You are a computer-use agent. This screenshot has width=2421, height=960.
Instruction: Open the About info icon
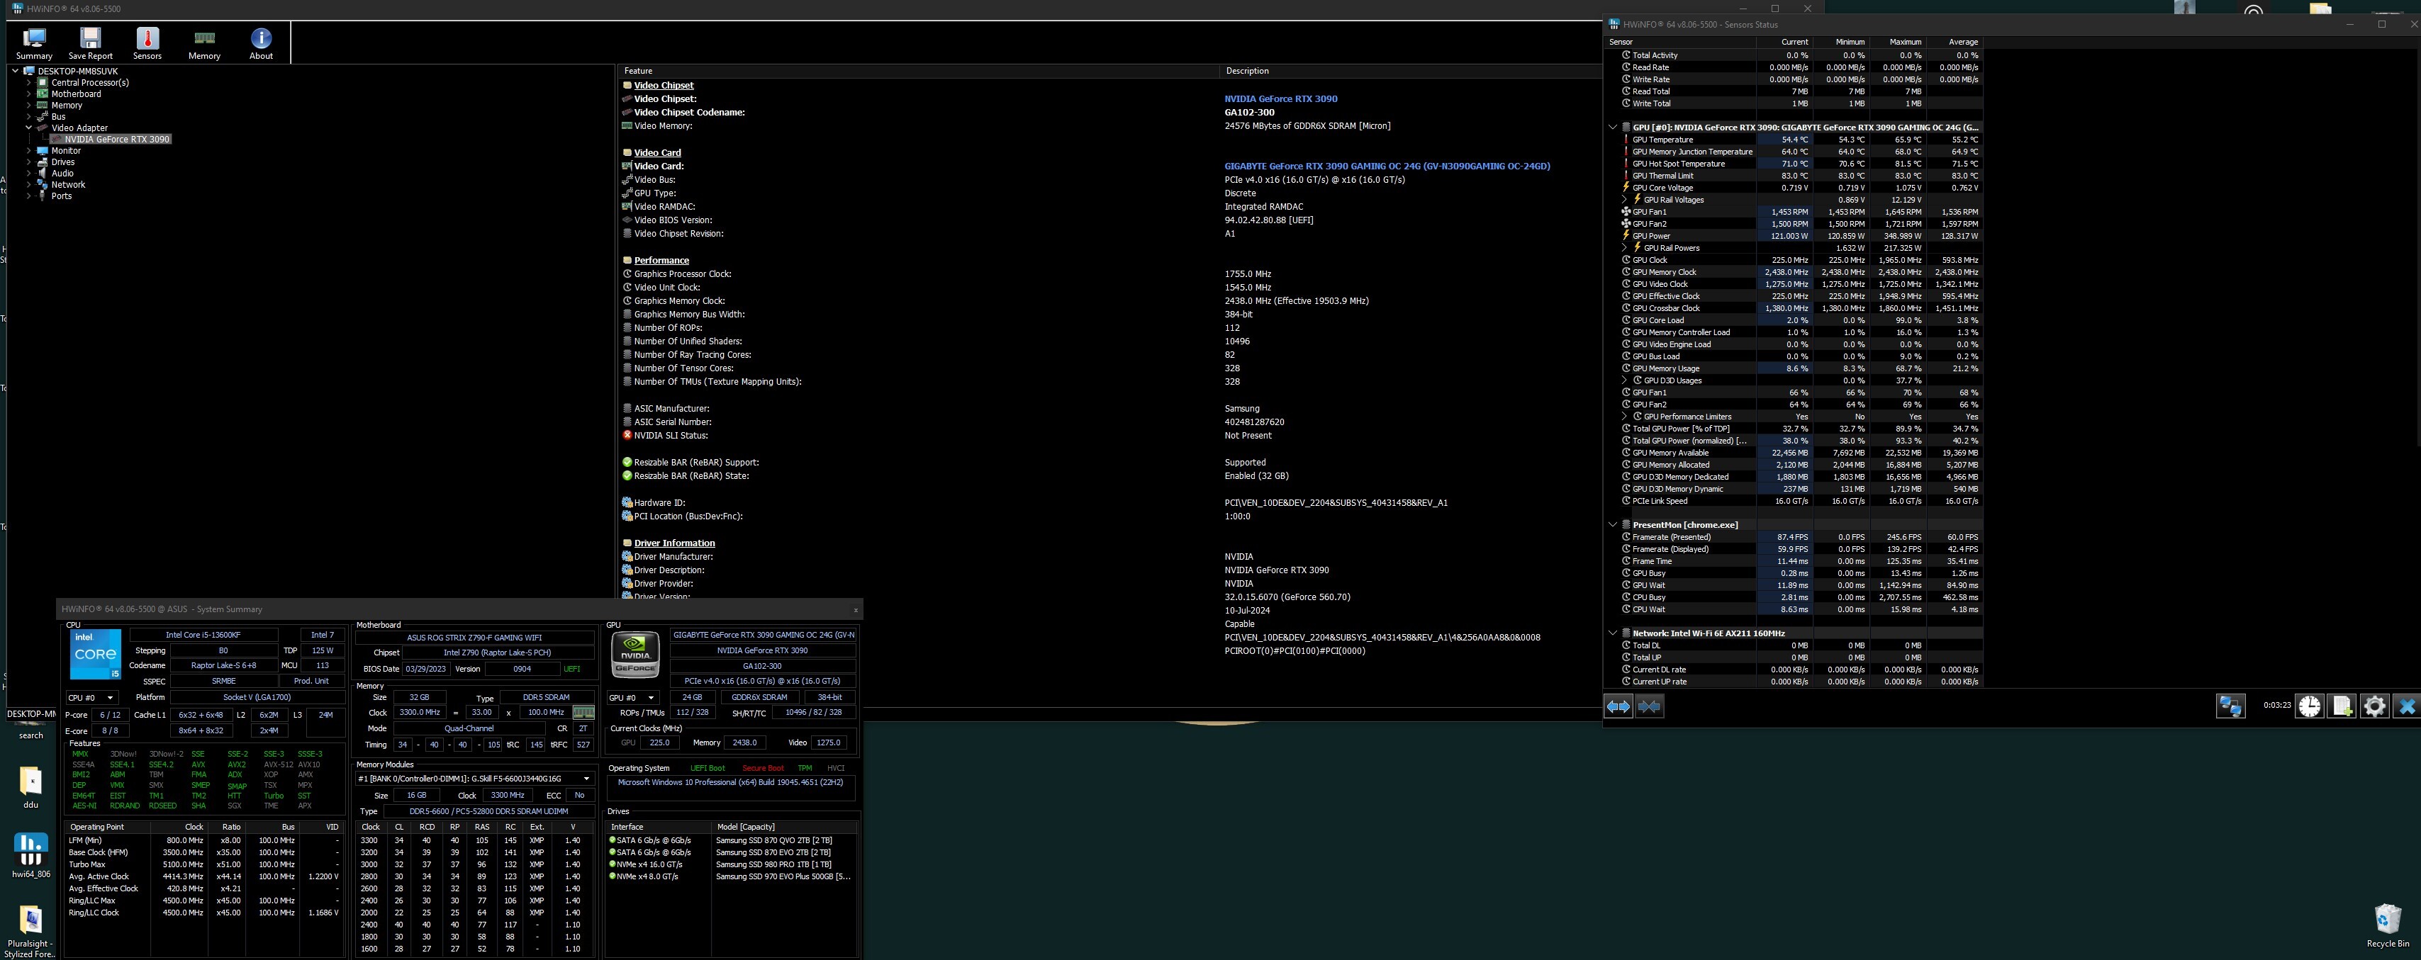262,43
